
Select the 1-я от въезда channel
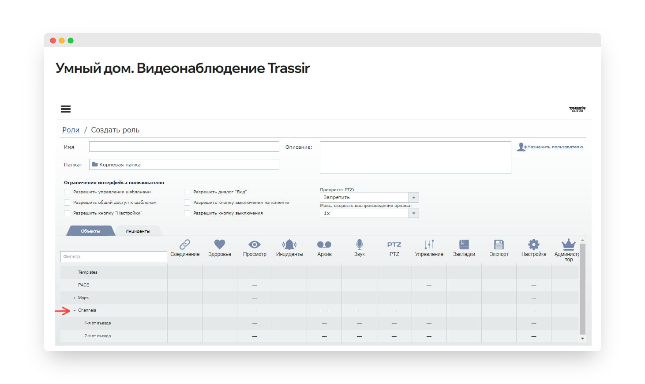pos(97,323)
